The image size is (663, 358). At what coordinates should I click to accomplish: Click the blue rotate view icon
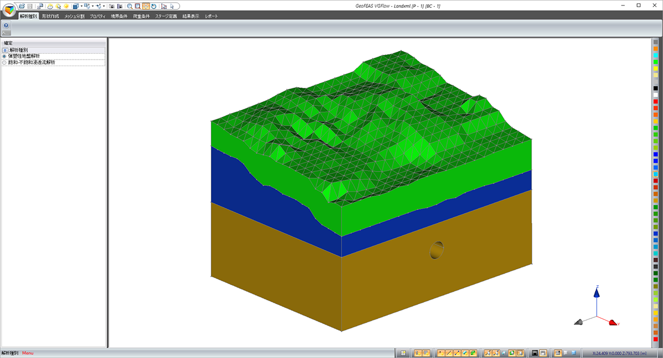click(x=154, y=6)
